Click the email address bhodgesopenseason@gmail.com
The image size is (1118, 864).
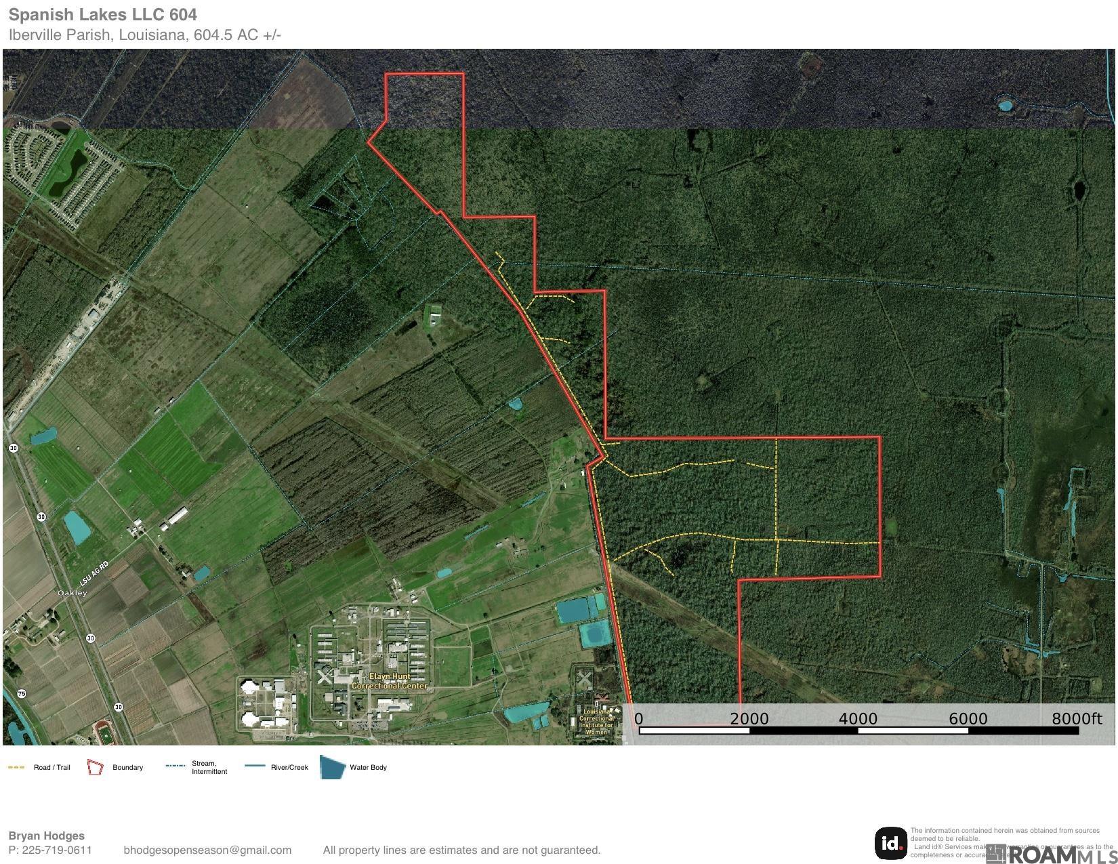click(x=207, y=850)
